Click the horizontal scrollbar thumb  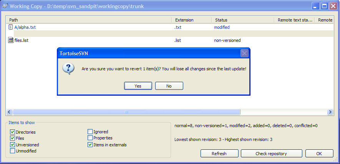pos(126,112)
